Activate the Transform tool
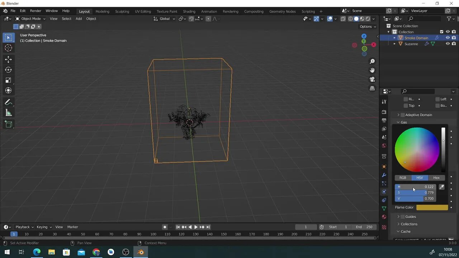459x258 pixels. coord(9,91)
